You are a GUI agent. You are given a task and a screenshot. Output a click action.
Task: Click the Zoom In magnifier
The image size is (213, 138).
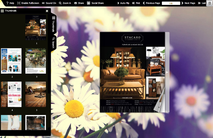click(65, 3)
